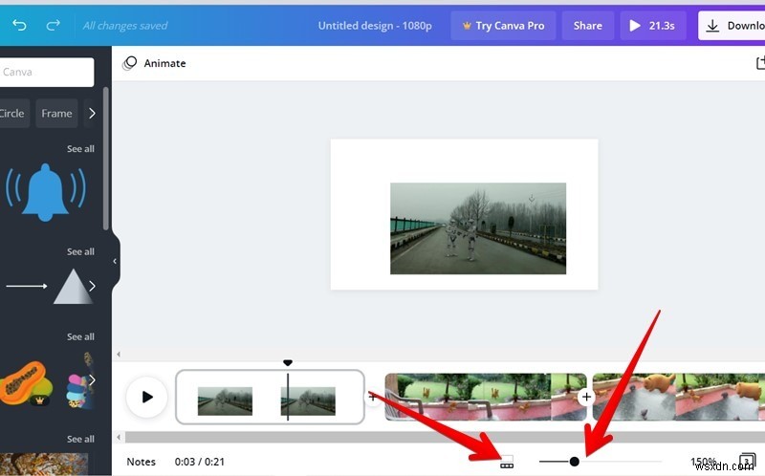Add the white arrow line element
The width and height of the screenshot is (765, 476).
27,287
